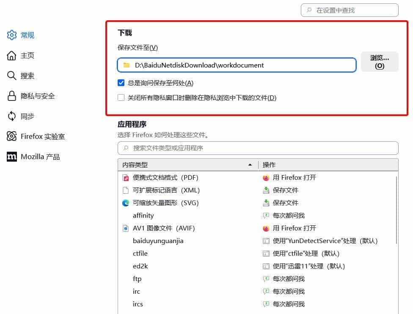Click the Mozilla 产品 logo icon

(11, 157)
